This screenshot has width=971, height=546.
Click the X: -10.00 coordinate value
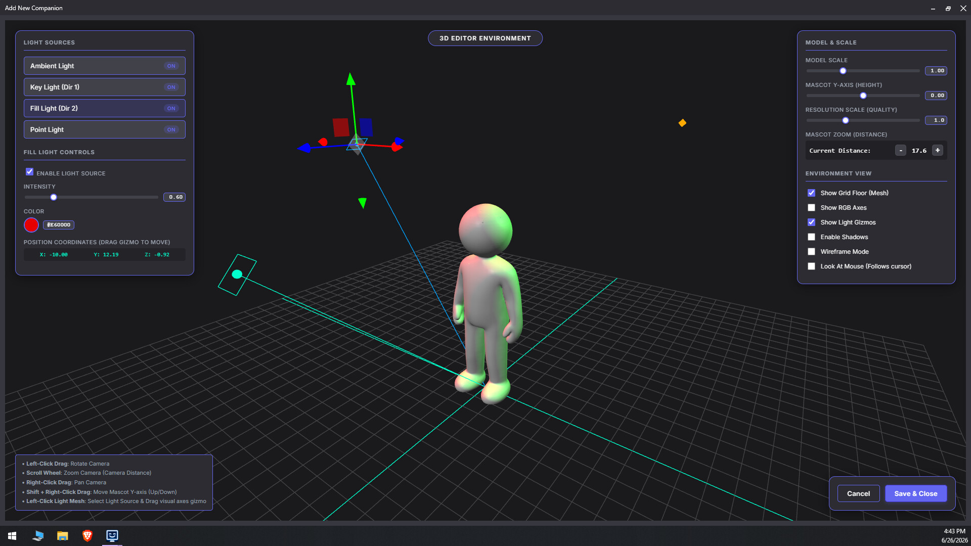54,255
